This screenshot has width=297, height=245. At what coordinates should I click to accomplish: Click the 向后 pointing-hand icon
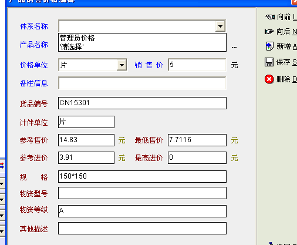[x=269, y=32]
